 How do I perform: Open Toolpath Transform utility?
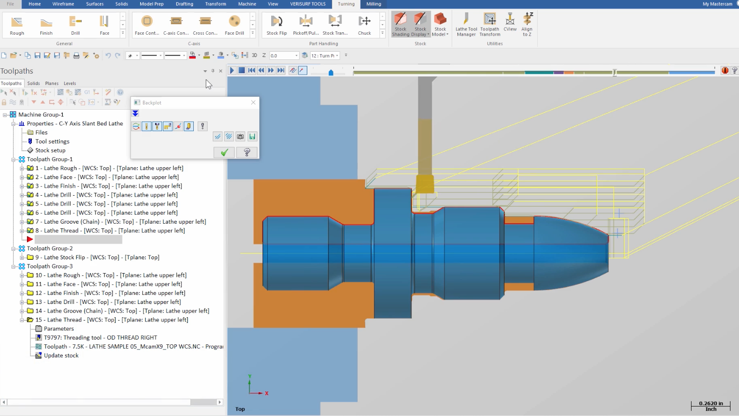[x=490, y=25]
